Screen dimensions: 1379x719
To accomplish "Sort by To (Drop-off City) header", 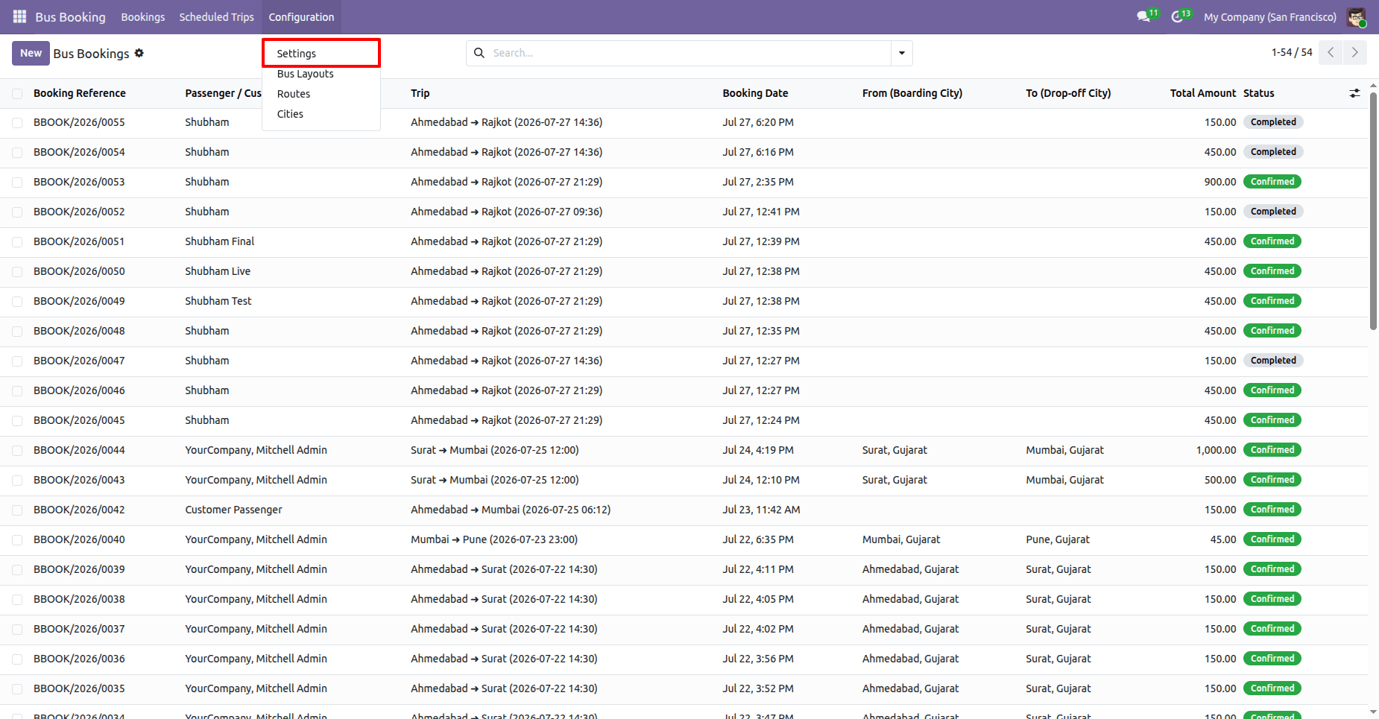I will pyautogui.click(x=1068, y=93).
